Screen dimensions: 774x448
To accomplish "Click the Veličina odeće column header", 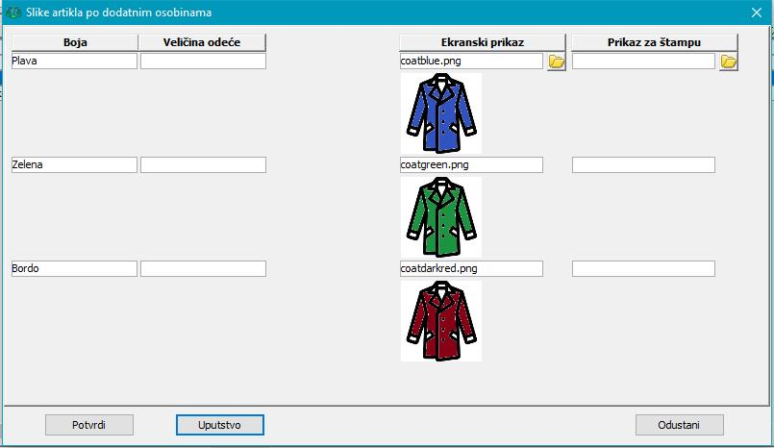I will coord(202,42).
